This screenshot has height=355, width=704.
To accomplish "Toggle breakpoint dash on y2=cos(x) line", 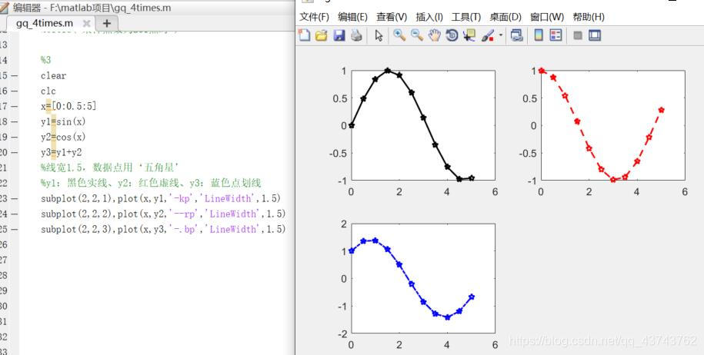I will click(15, 137).
